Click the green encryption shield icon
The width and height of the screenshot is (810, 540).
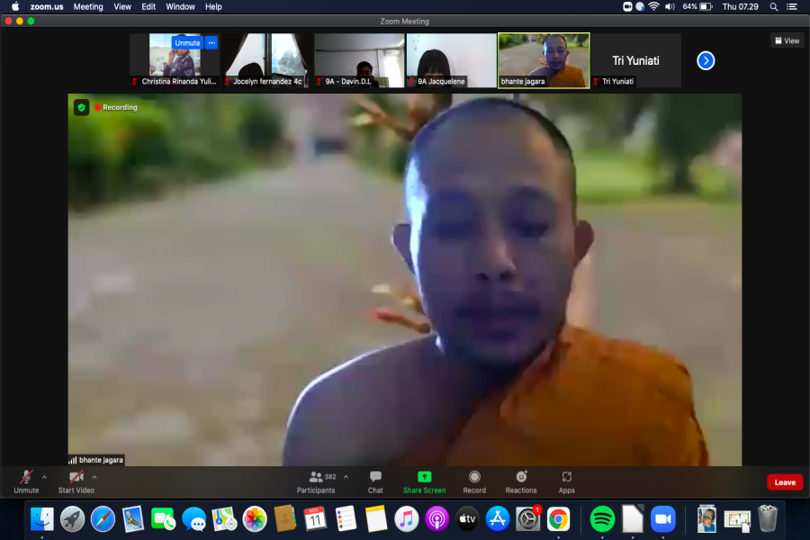81,107
